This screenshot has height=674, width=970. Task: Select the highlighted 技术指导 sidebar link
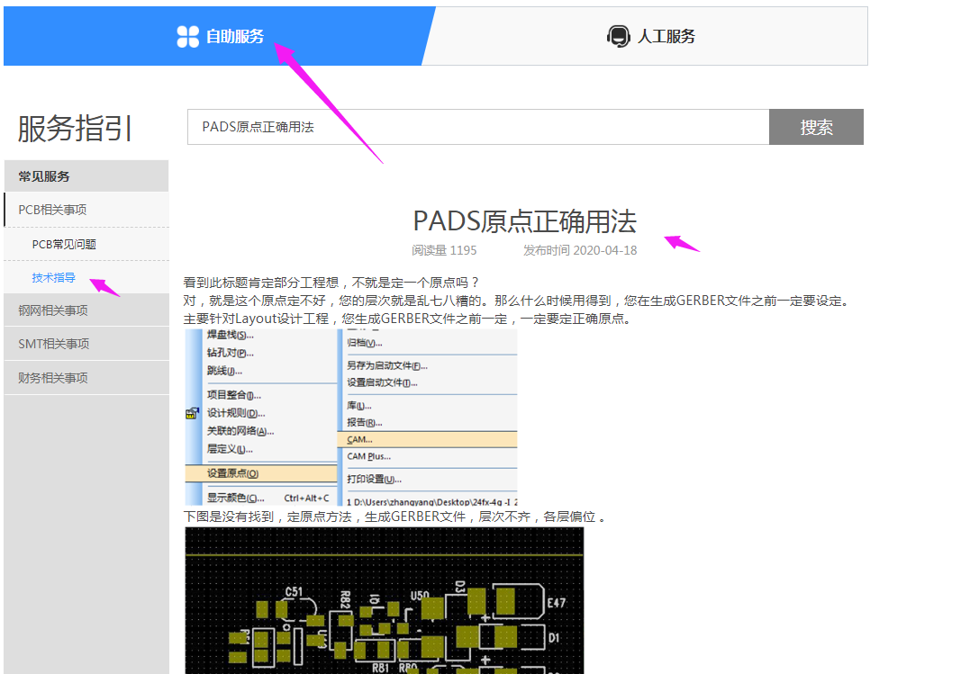coord(54,278)
